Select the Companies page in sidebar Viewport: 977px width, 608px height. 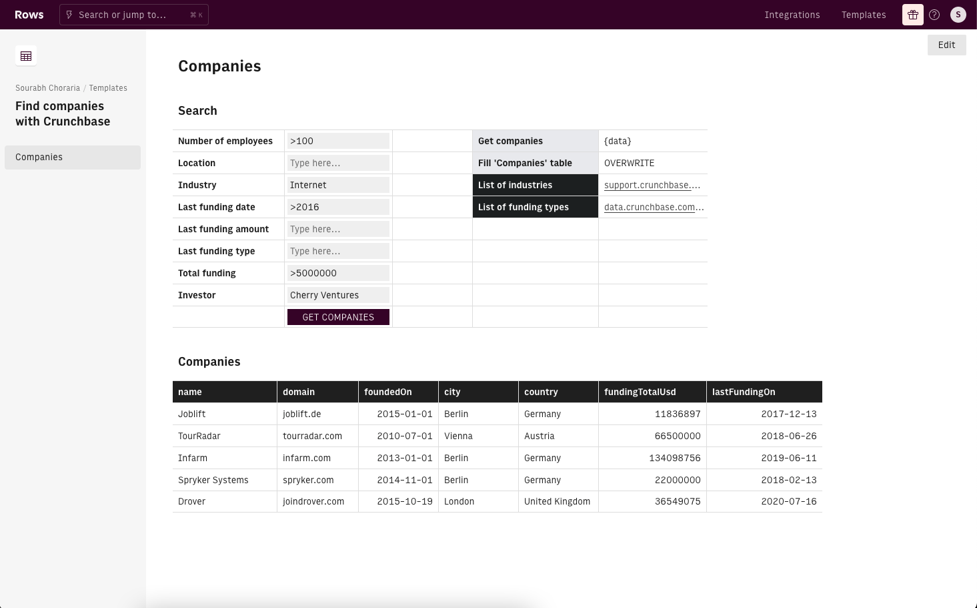point(73,158)
